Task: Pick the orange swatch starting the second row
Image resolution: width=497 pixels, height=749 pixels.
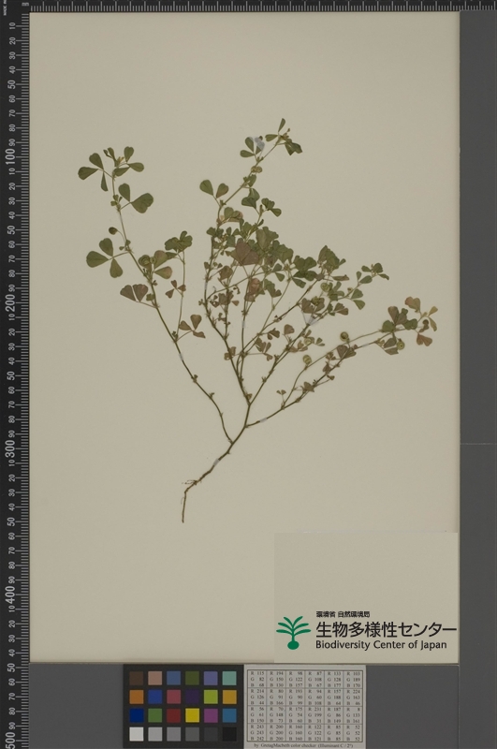Action: point(136,697)
